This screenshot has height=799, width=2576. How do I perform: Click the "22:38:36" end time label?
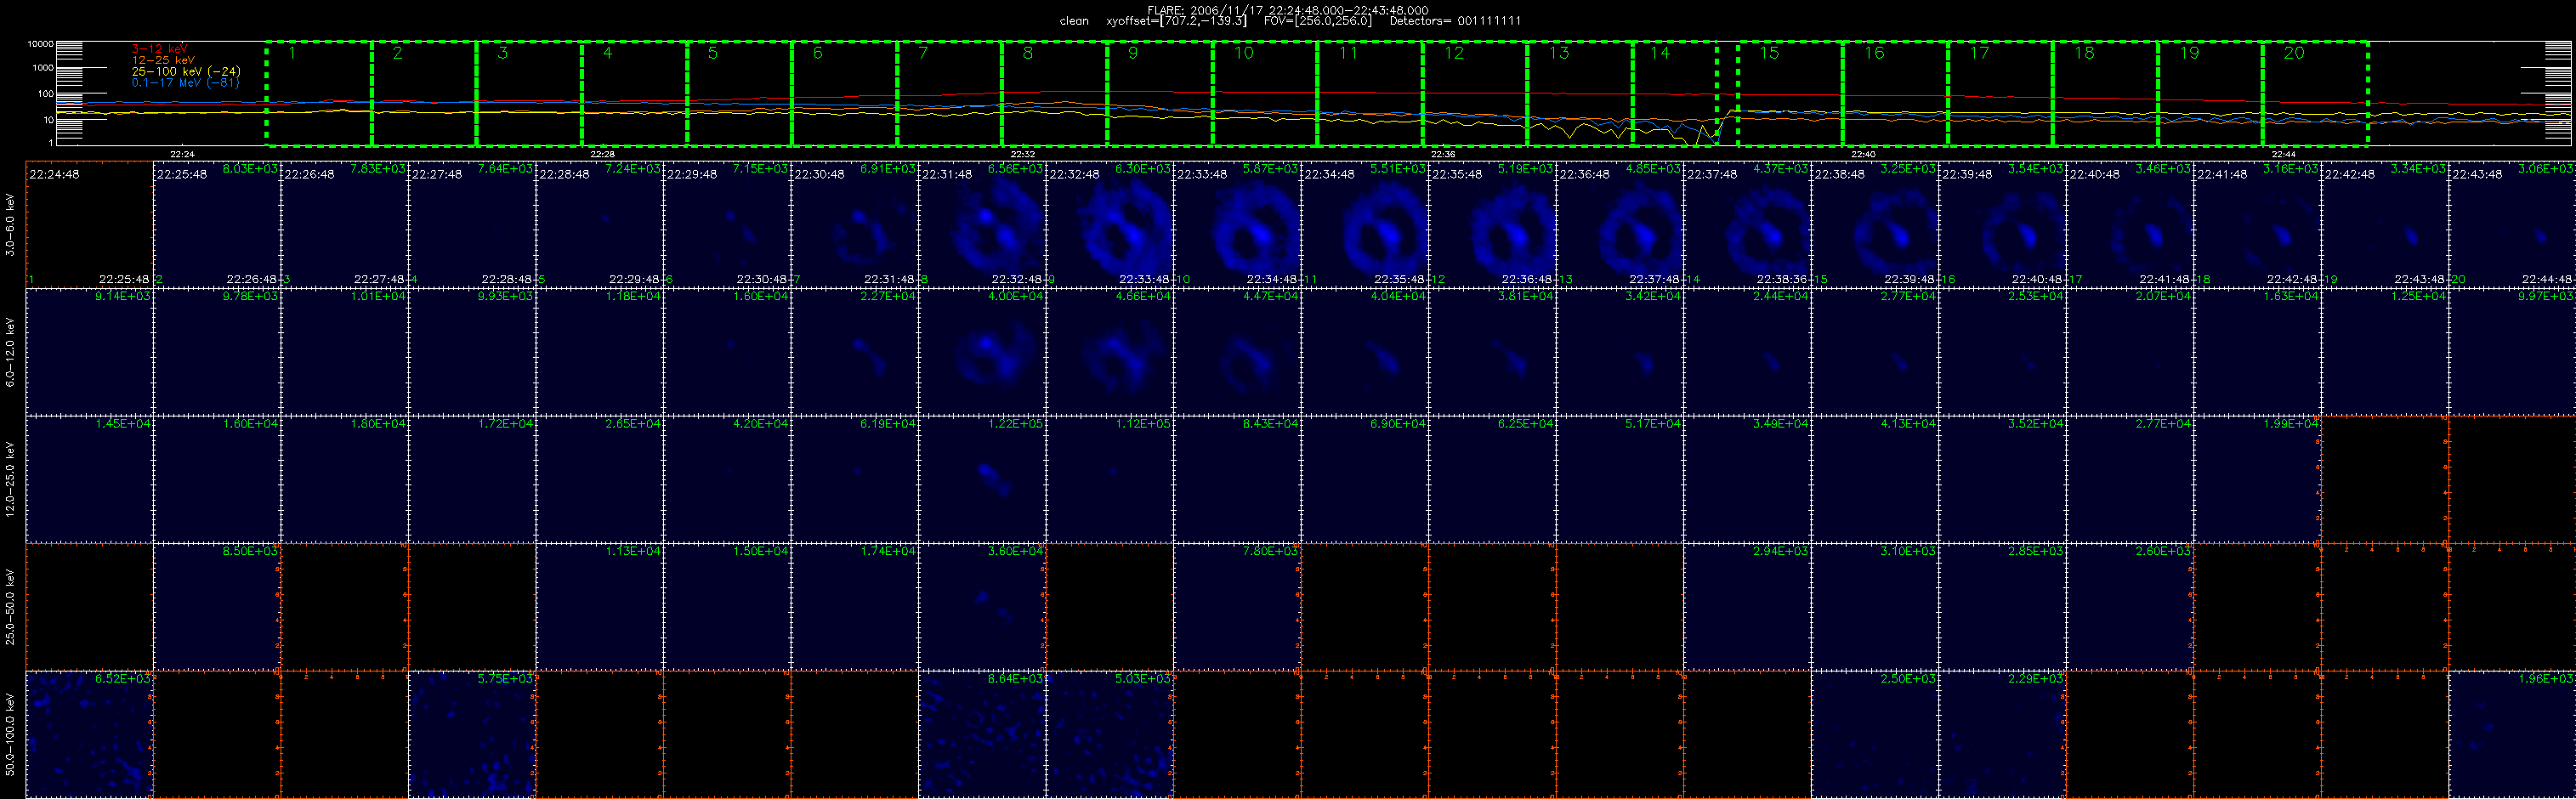pos(1784,280)
